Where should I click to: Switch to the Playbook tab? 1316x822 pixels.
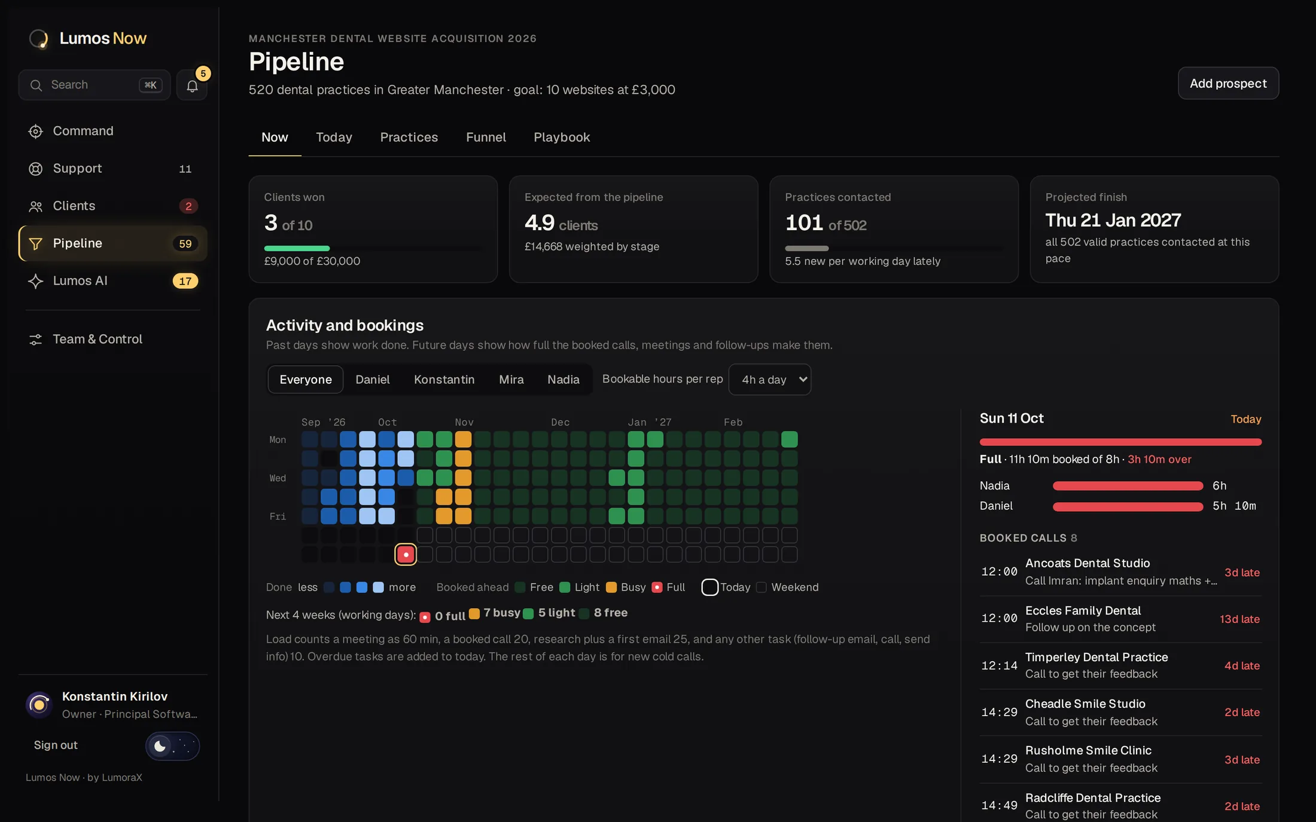click(x=562, y=137)
